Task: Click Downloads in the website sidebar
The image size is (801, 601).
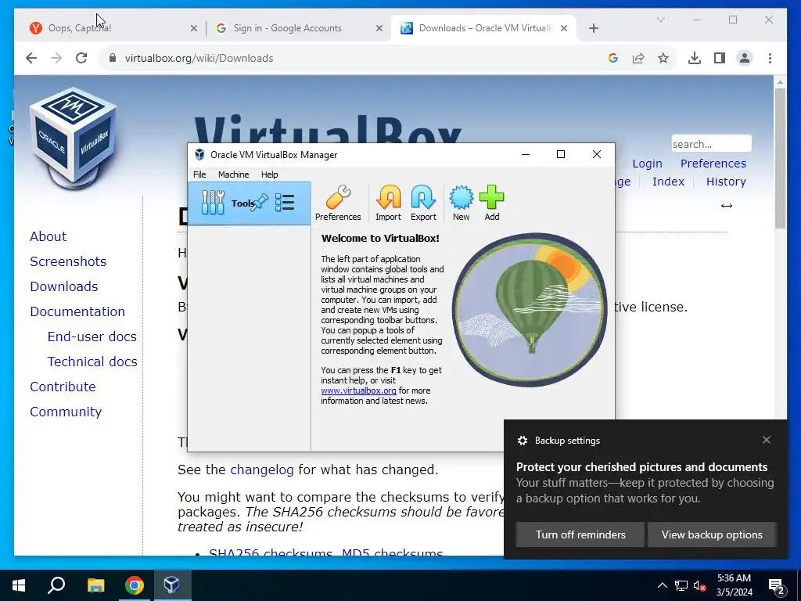Action: [64, 286]
